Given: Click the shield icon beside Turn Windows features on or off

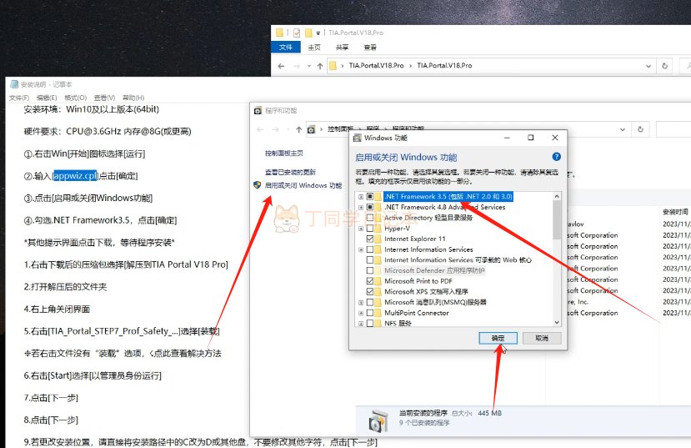Looking at the screenshot, I should tap(258, 185).
